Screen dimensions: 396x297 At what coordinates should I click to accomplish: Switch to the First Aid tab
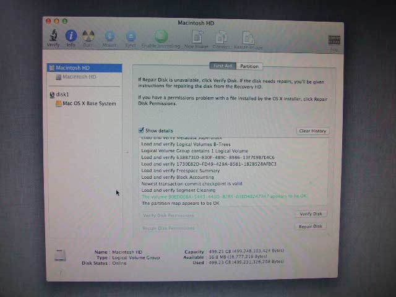pos(223,66)
